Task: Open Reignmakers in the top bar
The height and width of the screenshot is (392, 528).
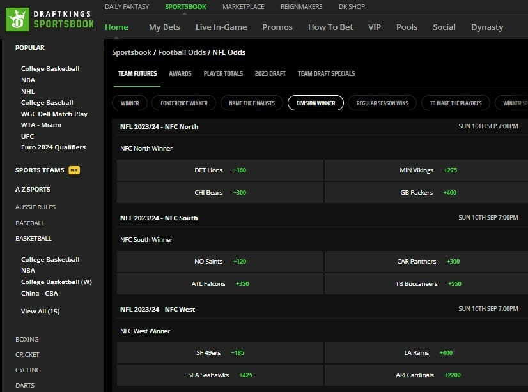Action: click(x=301, y=7)
